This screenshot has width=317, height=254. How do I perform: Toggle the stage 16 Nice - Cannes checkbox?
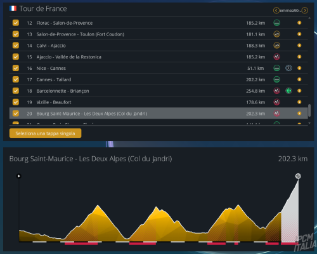click(x=16, y=68)
